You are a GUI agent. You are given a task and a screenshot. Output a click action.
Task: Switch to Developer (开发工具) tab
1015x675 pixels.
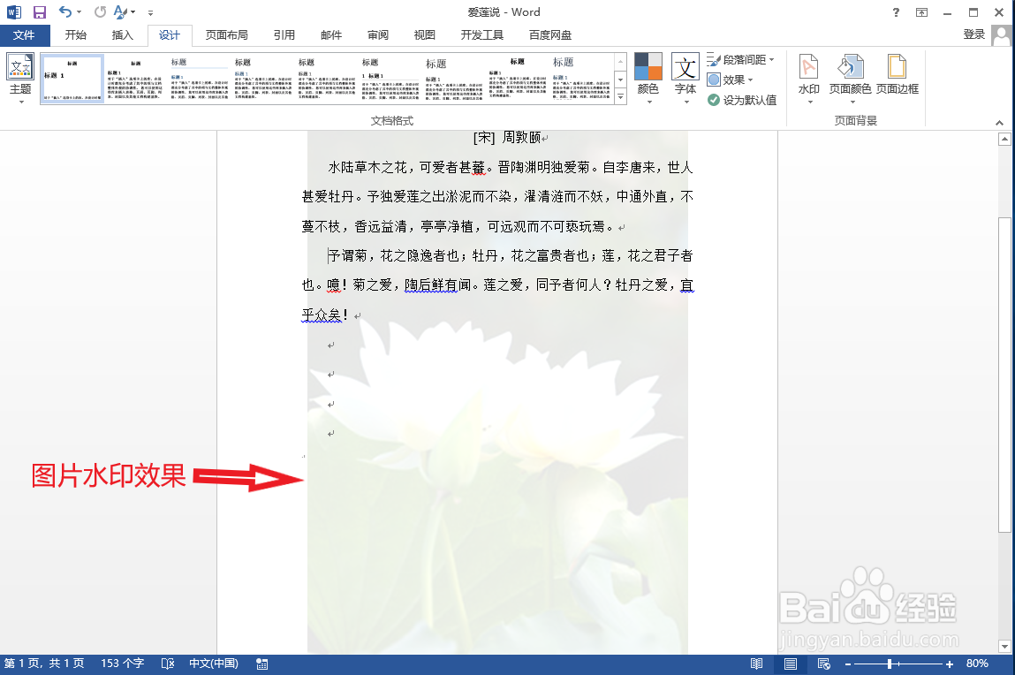(x=481, y=35)
